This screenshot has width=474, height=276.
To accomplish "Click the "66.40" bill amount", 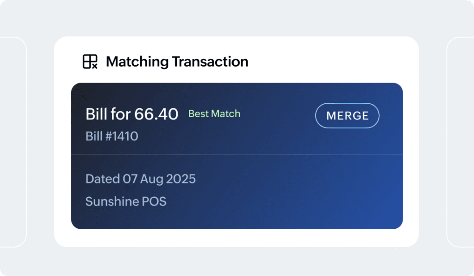I will (156, 114).
